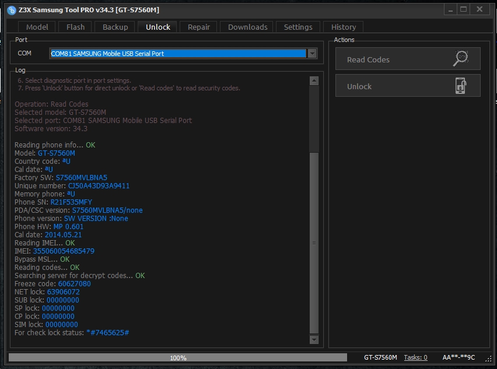
Task: Click the log scrollbar down arrow
Action: point(314,339)
